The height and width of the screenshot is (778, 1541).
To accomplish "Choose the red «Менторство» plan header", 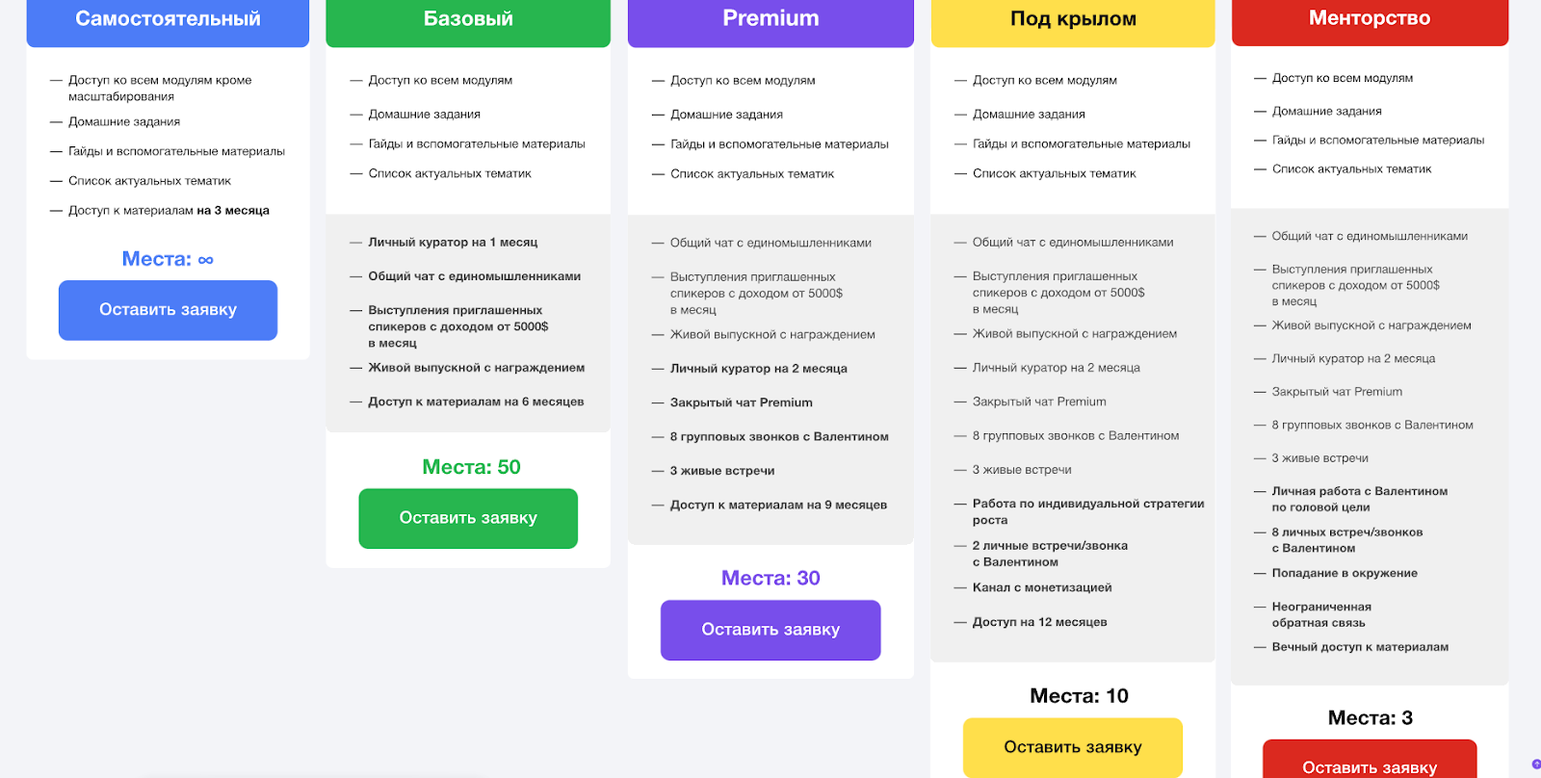I will pyautogui.click(x=1370, y=19).
